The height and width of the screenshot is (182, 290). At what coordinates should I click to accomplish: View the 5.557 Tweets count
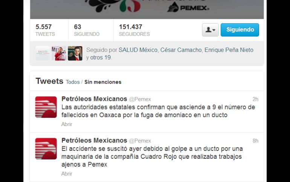[x=45, y=30]
